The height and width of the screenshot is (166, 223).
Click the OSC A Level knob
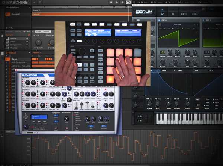coord(194,62)
